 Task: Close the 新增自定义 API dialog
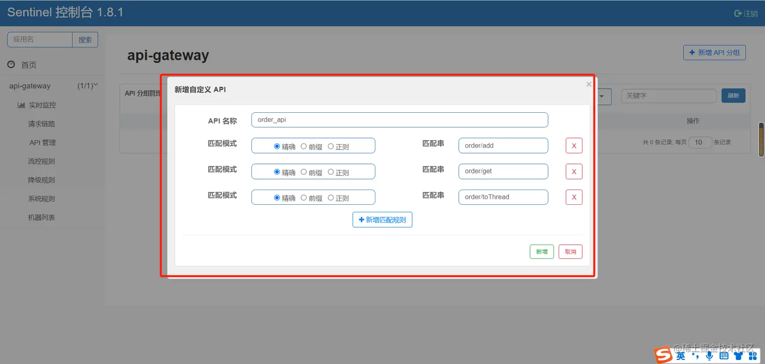click(x=589, y=84)
